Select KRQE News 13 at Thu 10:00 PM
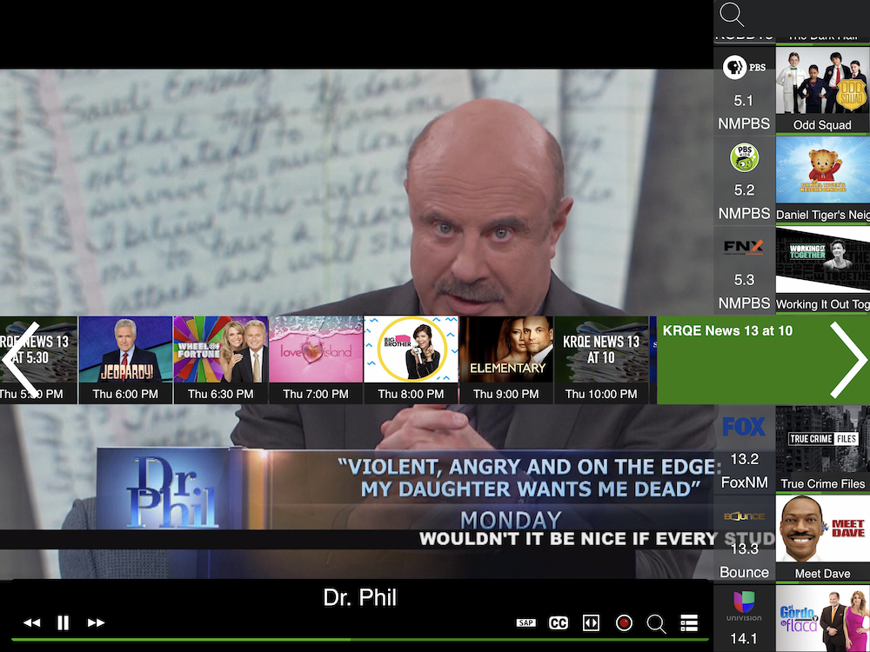The height and width of the screenshot is (652, 870). (601, 360)
